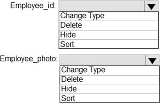Choose the top entry in Employee_photo list
Screen dimensions: 160x103
pyautogui.click(x=110, y=71)
